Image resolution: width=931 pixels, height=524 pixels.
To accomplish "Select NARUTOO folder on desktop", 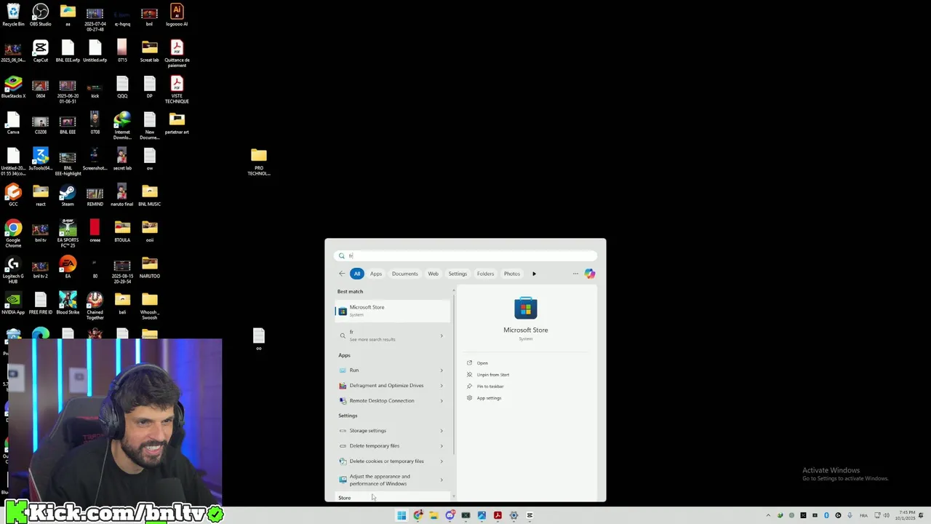I will click(149, 267).
